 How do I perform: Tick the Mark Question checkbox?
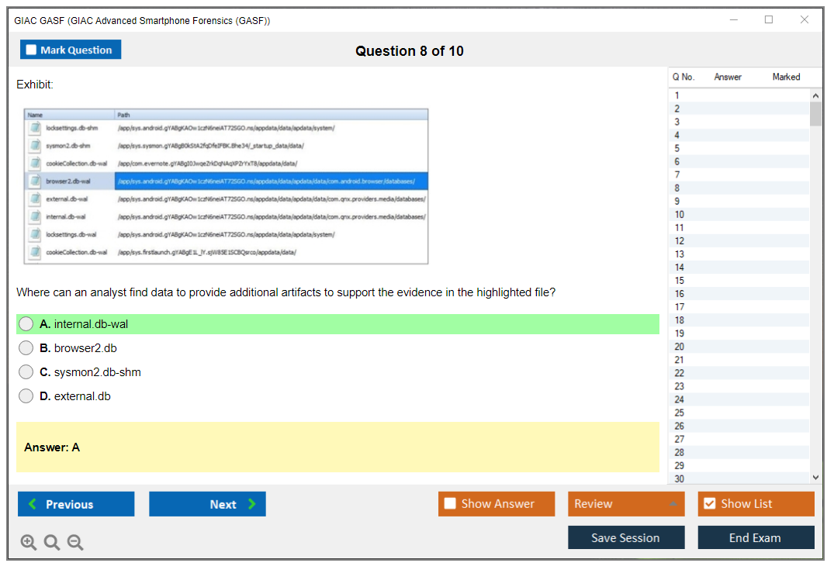click(x=32, y=50)
